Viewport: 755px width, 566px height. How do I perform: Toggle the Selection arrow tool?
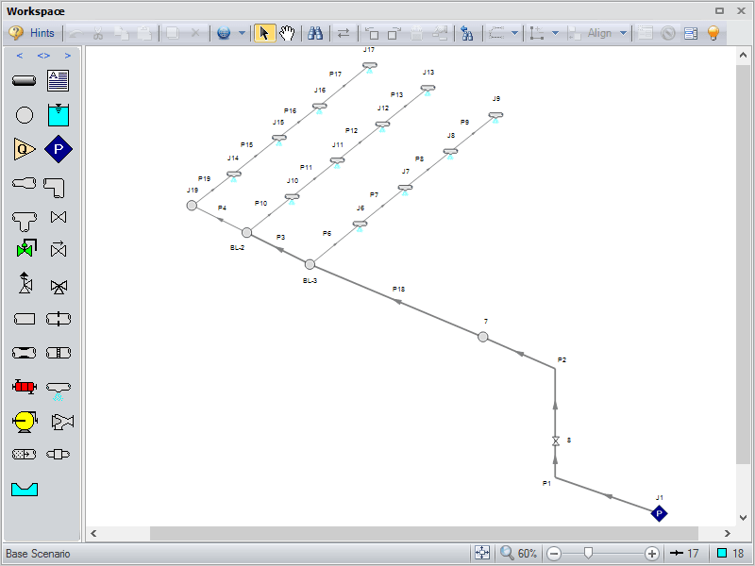[x=264, y=33]
